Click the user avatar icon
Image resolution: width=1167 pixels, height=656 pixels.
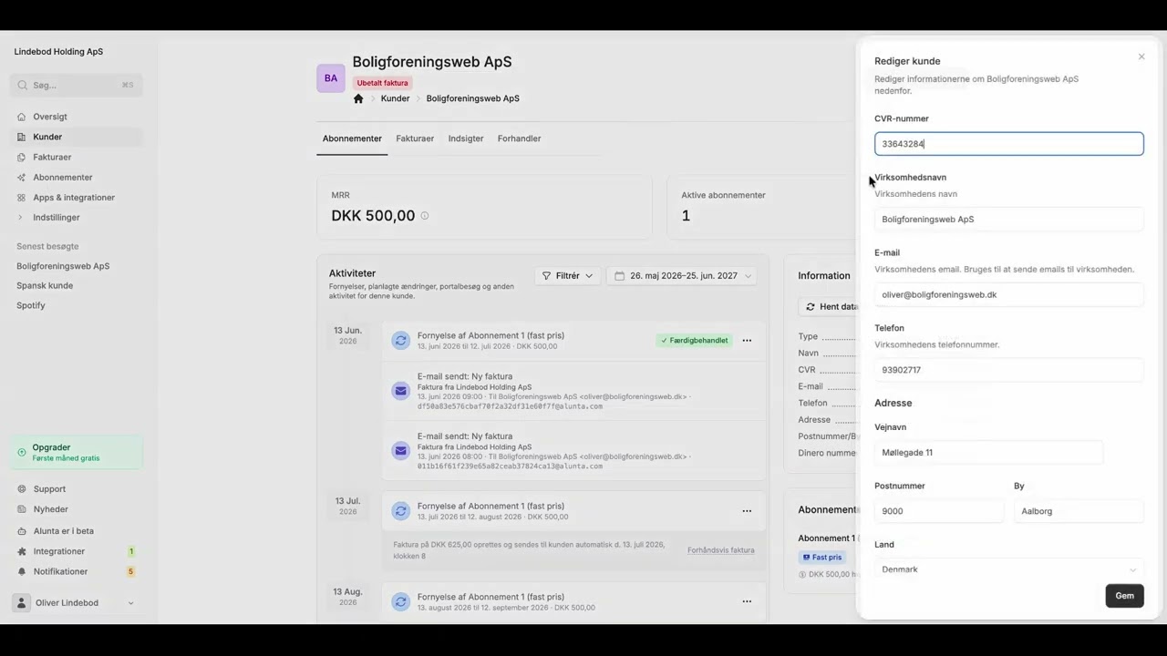coord(22,602)
